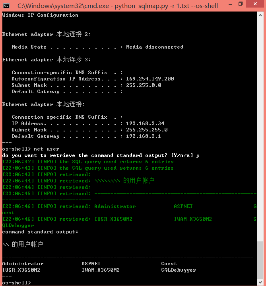Click the 'Guest' account name

click(169, 264)
